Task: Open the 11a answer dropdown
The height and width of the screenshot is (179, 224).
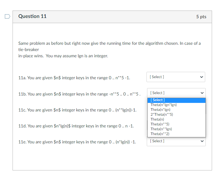Action: [x=176, y=77]
